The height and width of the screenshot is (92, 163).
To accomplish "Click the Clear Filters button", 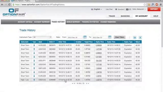I will click(119, 37).
